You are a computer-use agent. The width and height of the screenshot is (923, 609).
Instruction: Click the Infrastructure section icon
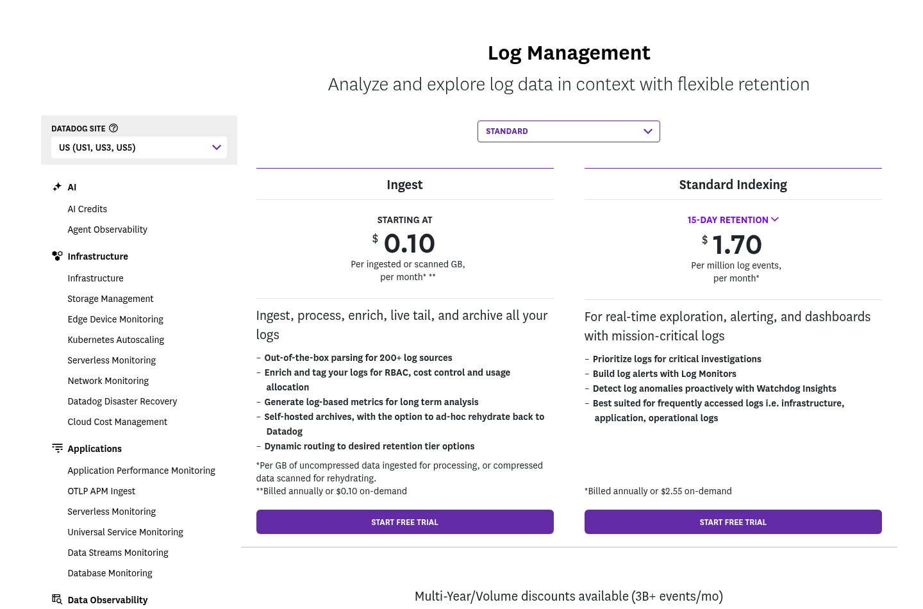point(57,256)
